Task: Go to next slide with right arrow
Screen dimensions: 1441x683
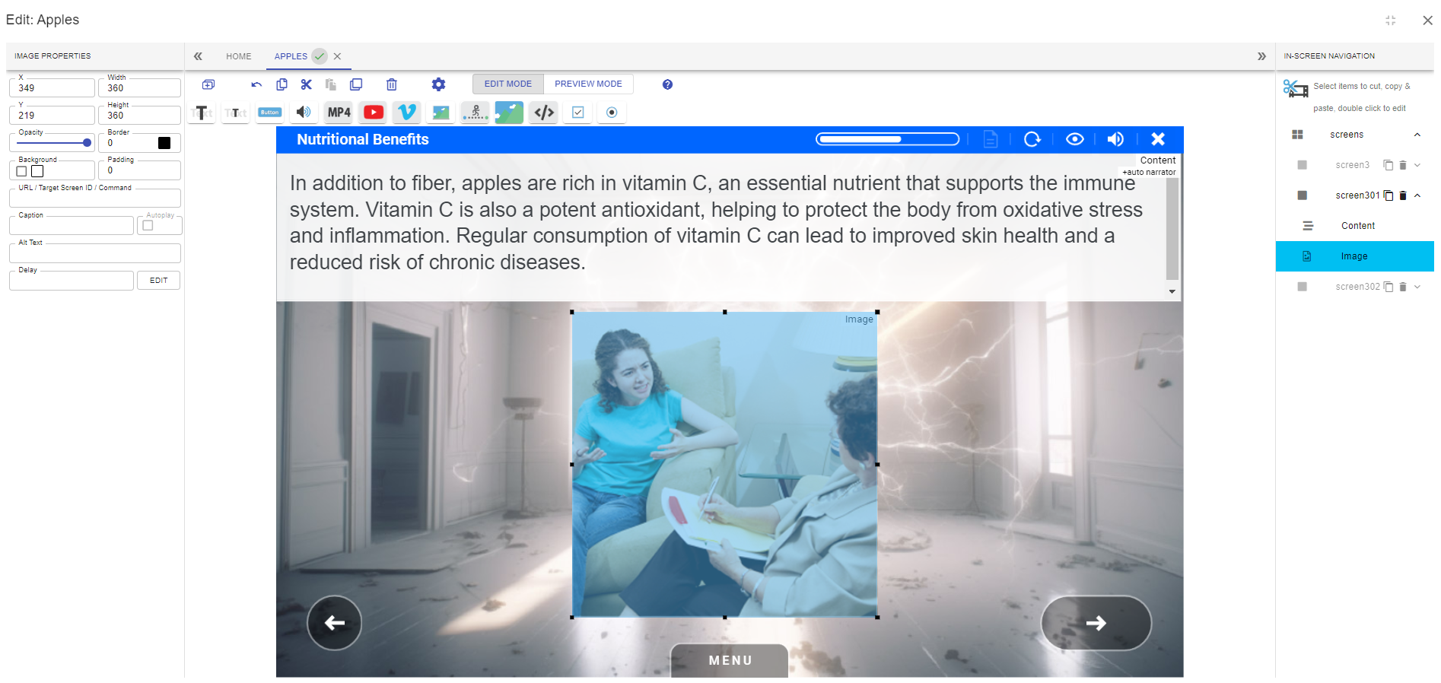Action: [1096, 623]
